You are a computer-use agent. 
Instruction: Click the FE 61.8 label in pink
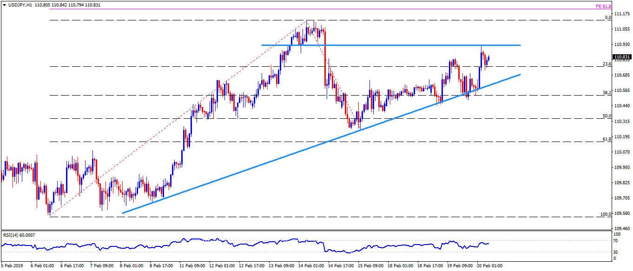coord(604,6)
